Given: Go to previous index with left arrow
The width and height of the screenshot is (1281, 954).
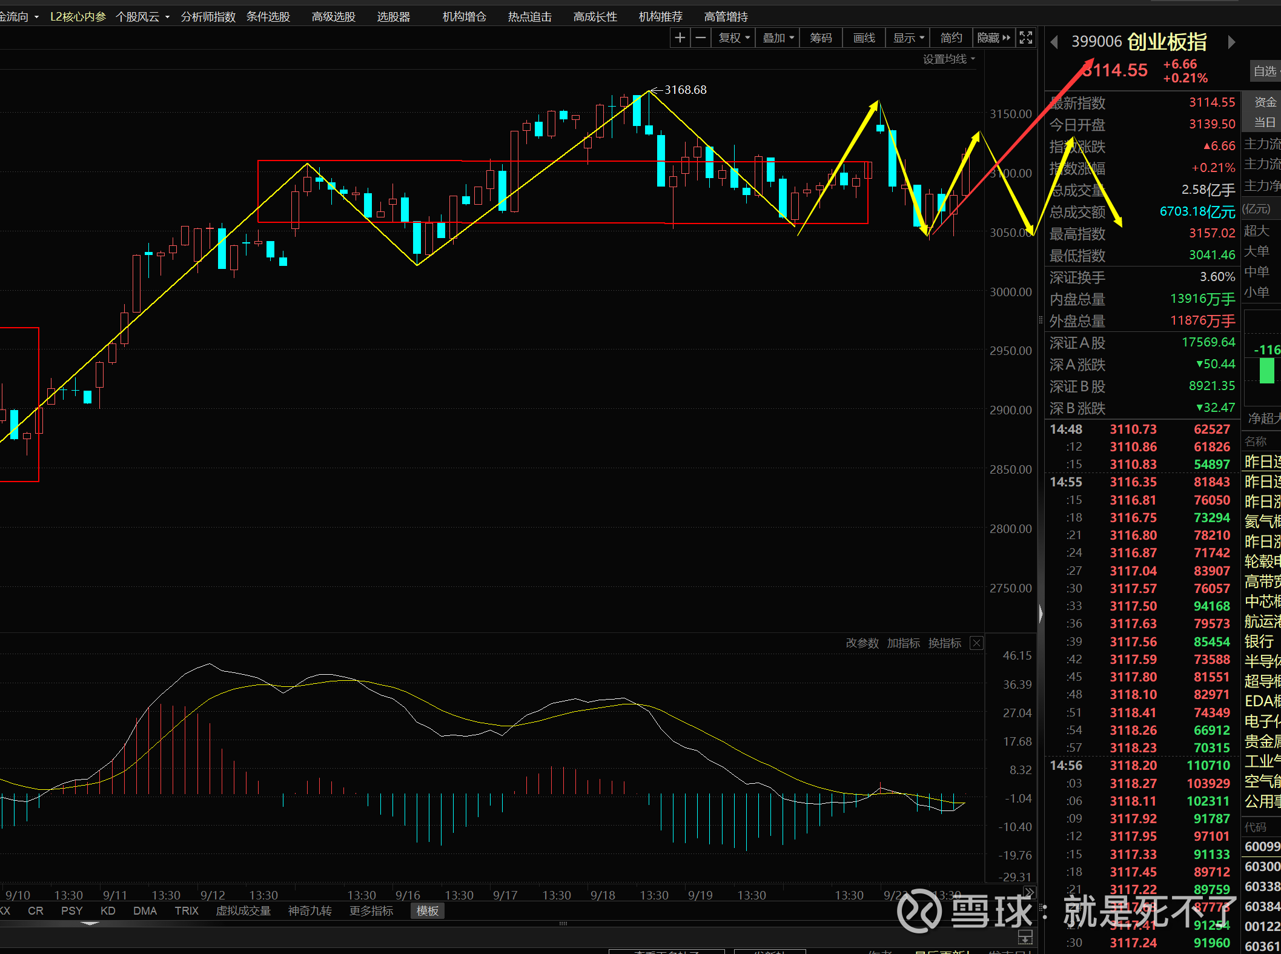Looking at the screenshot, I should pyautogui.click(x=1054, y=42).
